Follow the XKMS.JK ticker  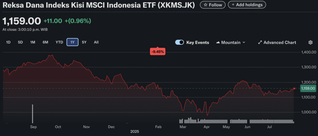(x=212, y=5)
